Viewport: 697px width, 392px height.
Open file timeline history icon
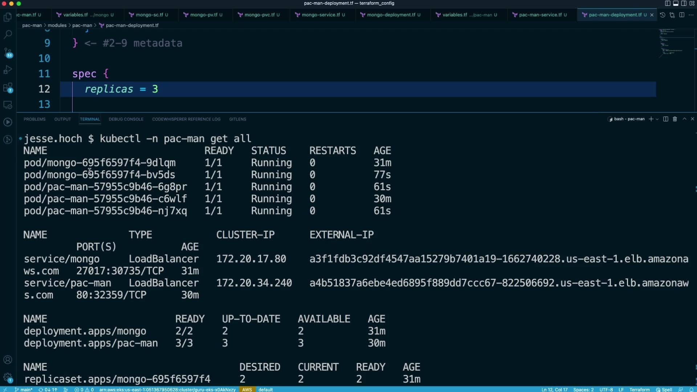663,15
